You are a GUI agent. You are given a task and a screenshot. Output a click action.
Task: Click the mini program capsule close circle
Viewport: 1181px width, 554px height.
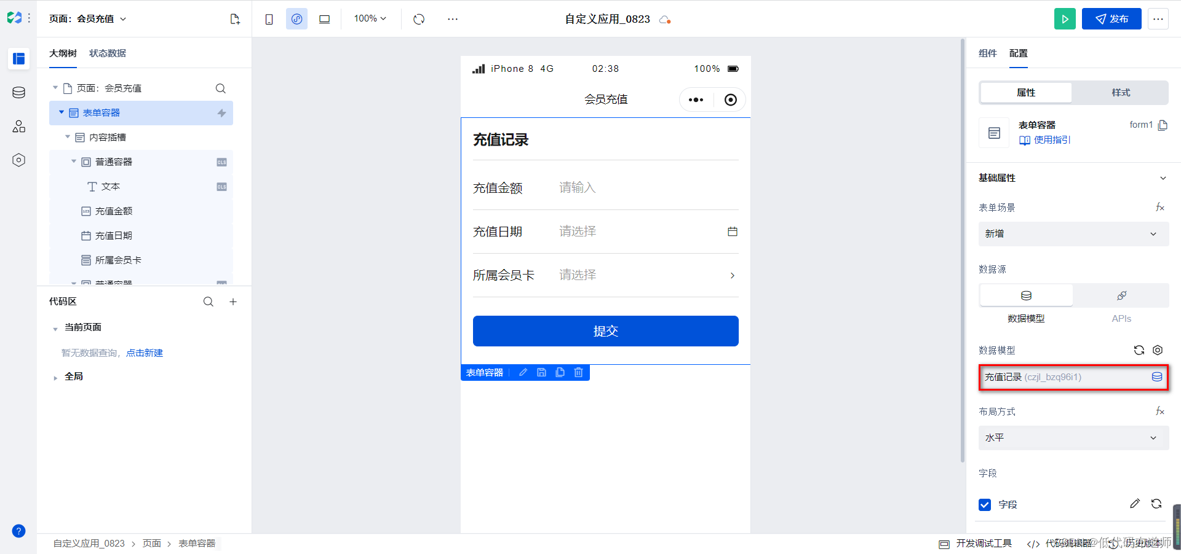(730, 99)
